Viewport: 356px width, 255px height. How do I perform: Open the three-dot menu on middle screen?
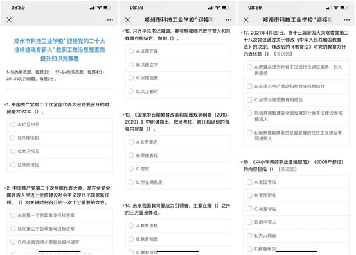point(228,20)
